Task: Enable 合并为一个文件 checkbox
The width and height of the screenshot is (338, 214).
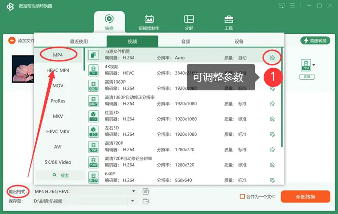Action: point(242,196)
